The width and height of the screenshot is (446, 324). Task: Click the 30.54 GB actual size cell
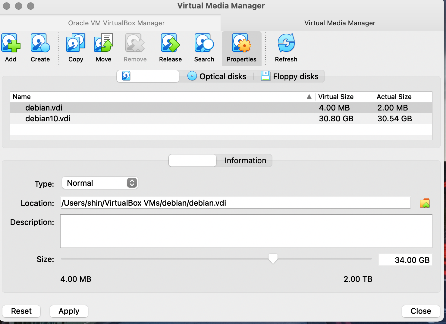coord(394,119)
